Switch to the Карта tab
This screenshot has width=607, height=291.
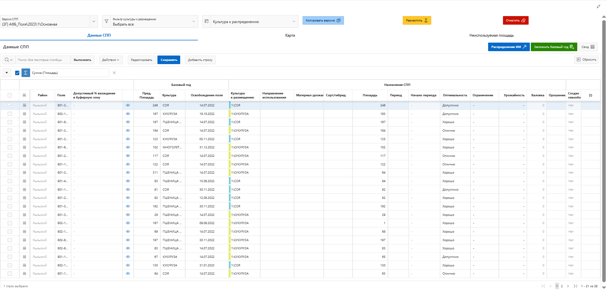pos(290,35)
